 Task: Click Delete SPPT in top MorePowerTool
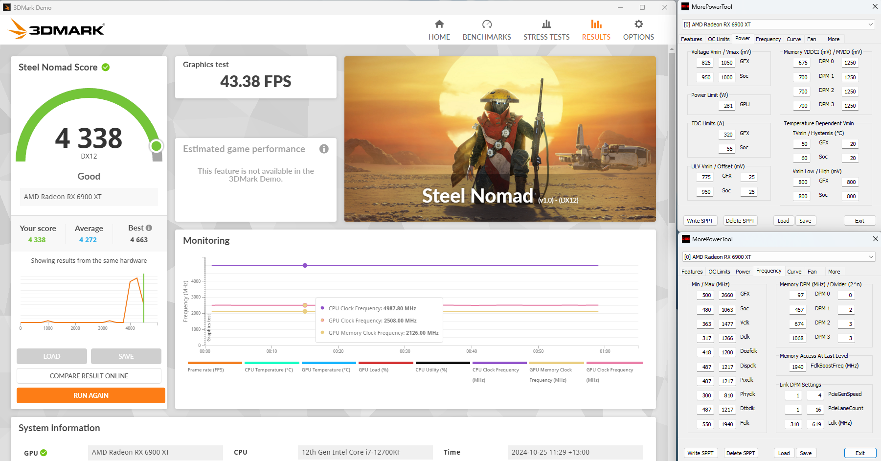tap(740, 221)
